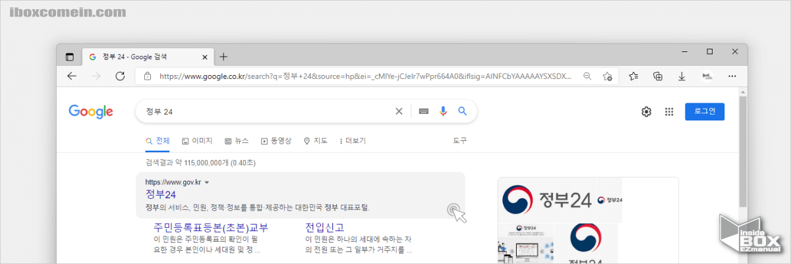Submit search with magnifier button
791x264 pixels.
tap(463, 111)
